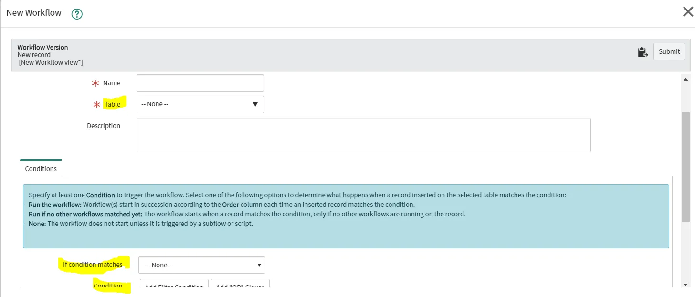The height and width of the screenshot is (297, 695).
Task: Click the Description field label
Action: click(104, 126)
